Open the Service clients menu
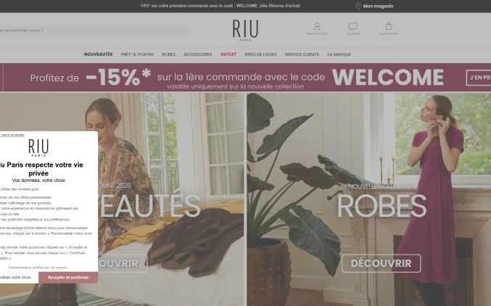491x306 pixels. point(302,54)
